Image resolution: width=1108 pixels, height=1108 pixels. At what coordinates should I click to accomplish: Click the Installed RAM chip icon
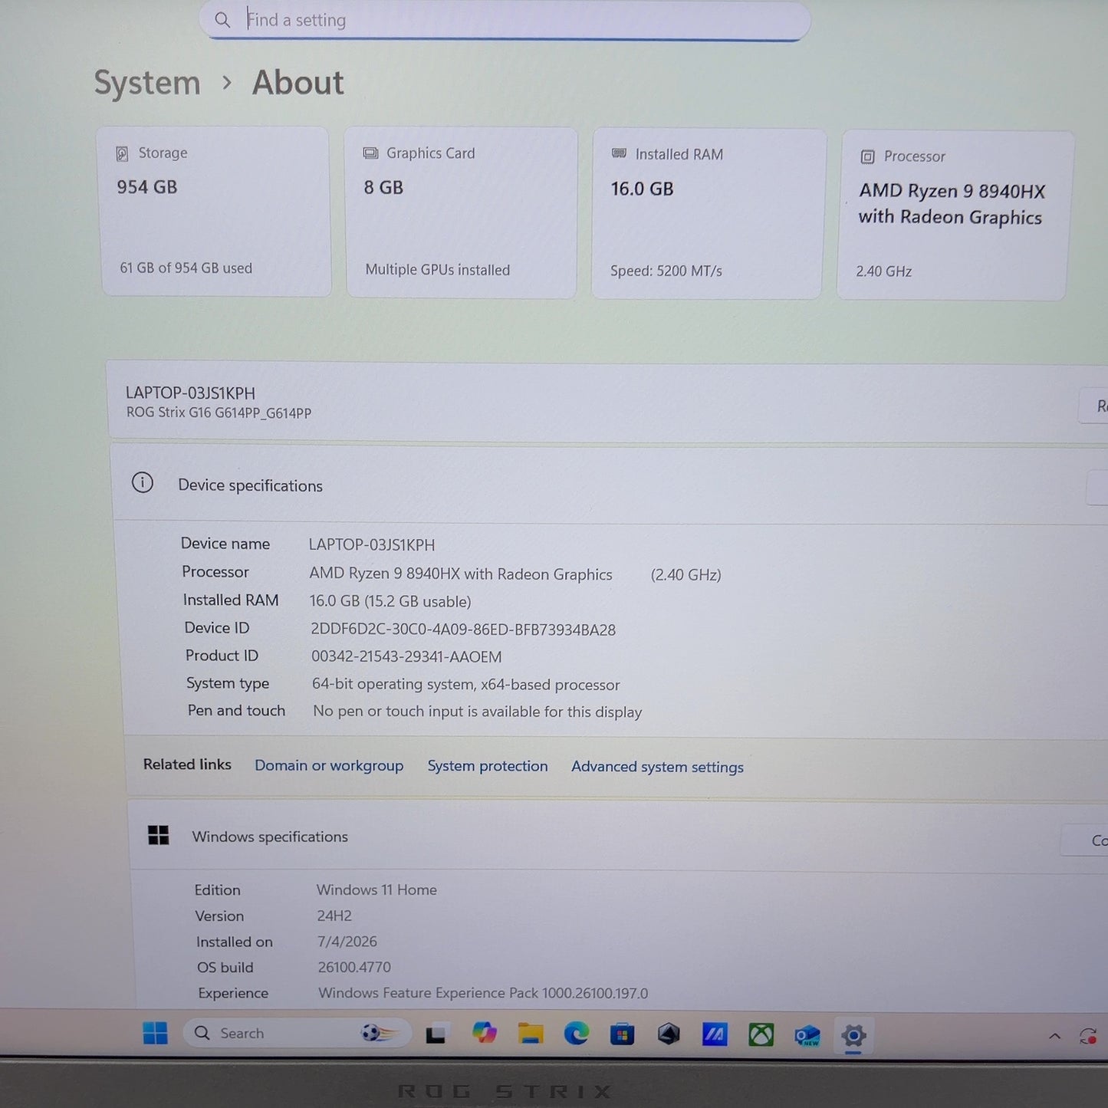619,154
